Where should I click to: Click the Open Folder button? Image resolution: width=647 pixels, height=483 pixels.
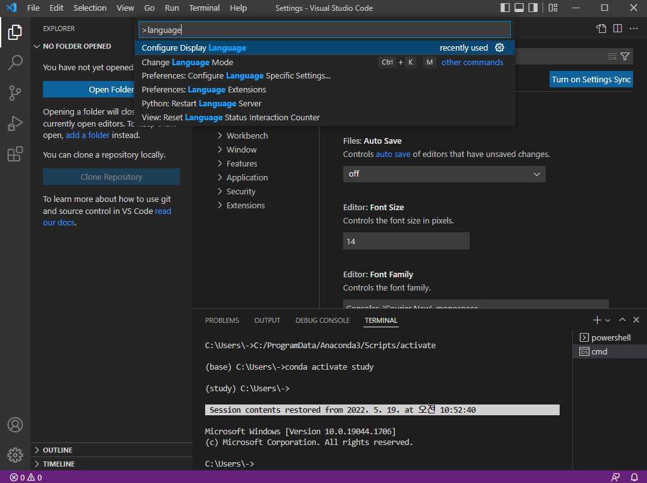(x=89, y=89)
